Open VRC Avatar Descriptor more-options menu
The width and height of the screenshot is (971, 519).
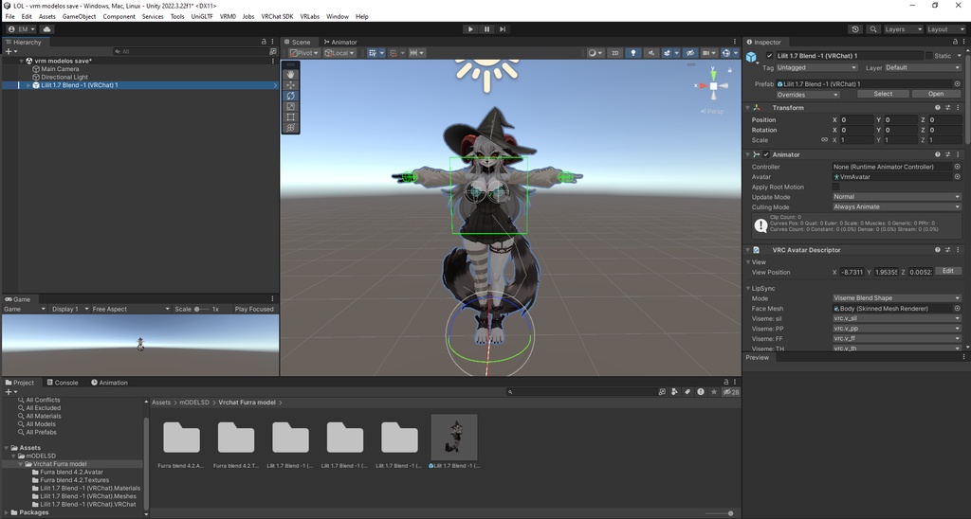tap(958, 250)
